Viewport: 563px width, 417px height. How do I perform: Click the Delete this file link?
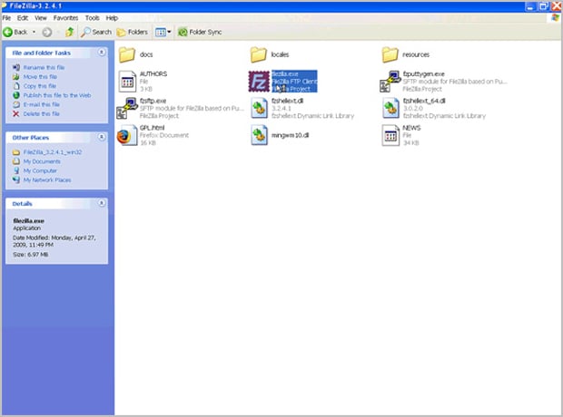(42, 113)
